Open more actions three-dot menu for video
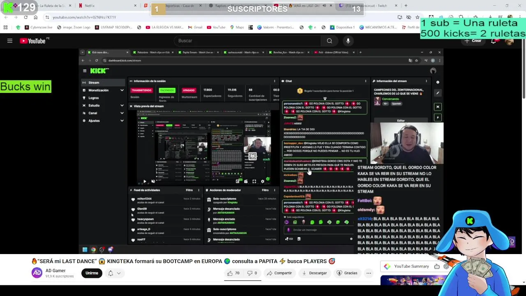This screenshot has height=296, width=526. point(369,273)
